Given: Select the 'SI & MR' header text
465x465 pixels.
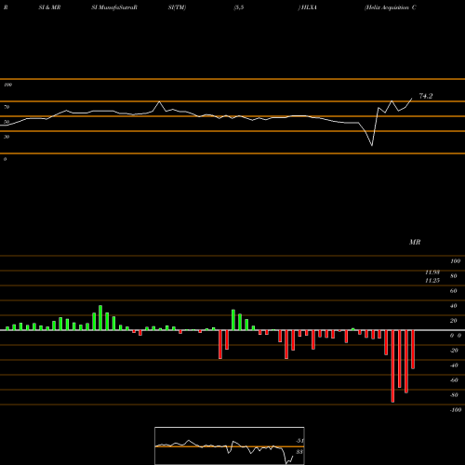Looking at the screenshot, I should click(x=49, y=7).
